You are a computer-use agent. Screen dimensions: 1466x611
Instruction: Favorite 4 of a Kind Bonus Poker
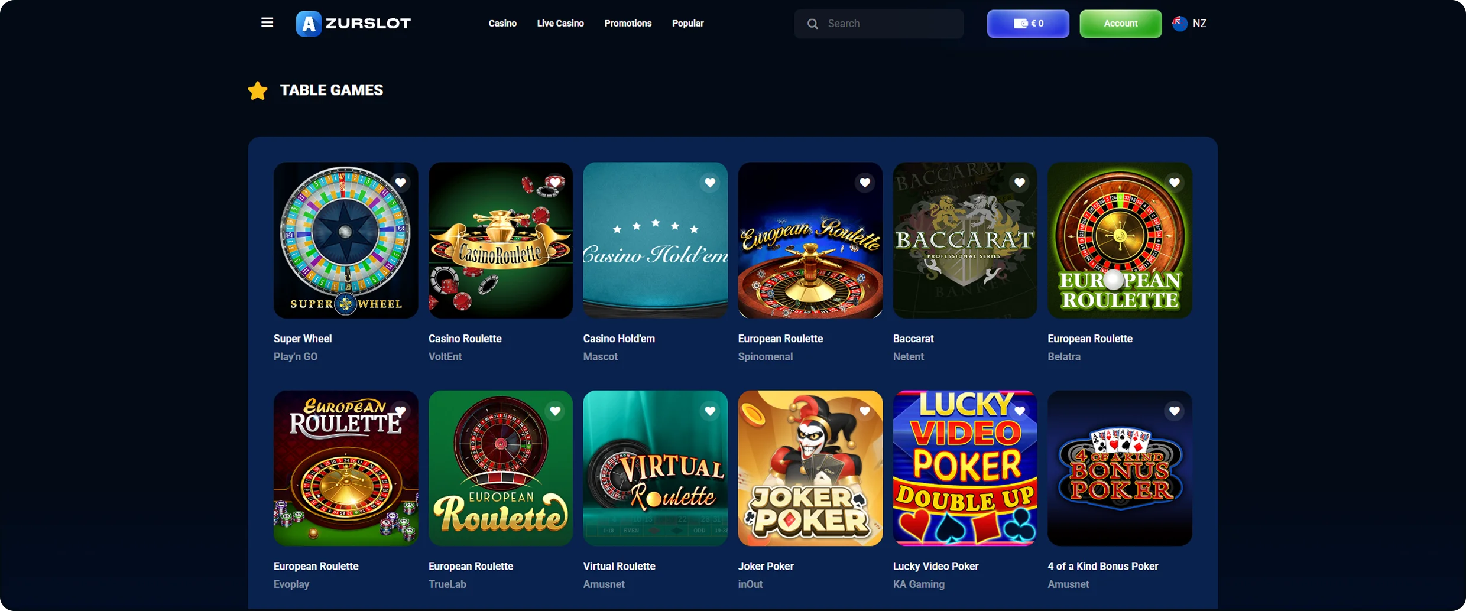[x=1175, y=411]
